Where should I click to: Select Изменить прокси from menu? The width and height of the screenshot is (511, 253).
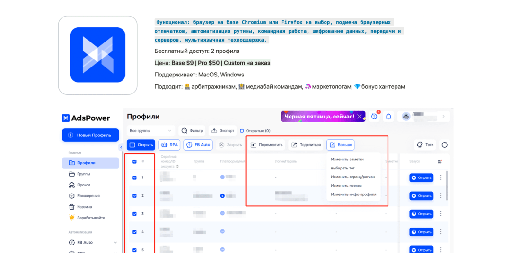tap(346, 186)
